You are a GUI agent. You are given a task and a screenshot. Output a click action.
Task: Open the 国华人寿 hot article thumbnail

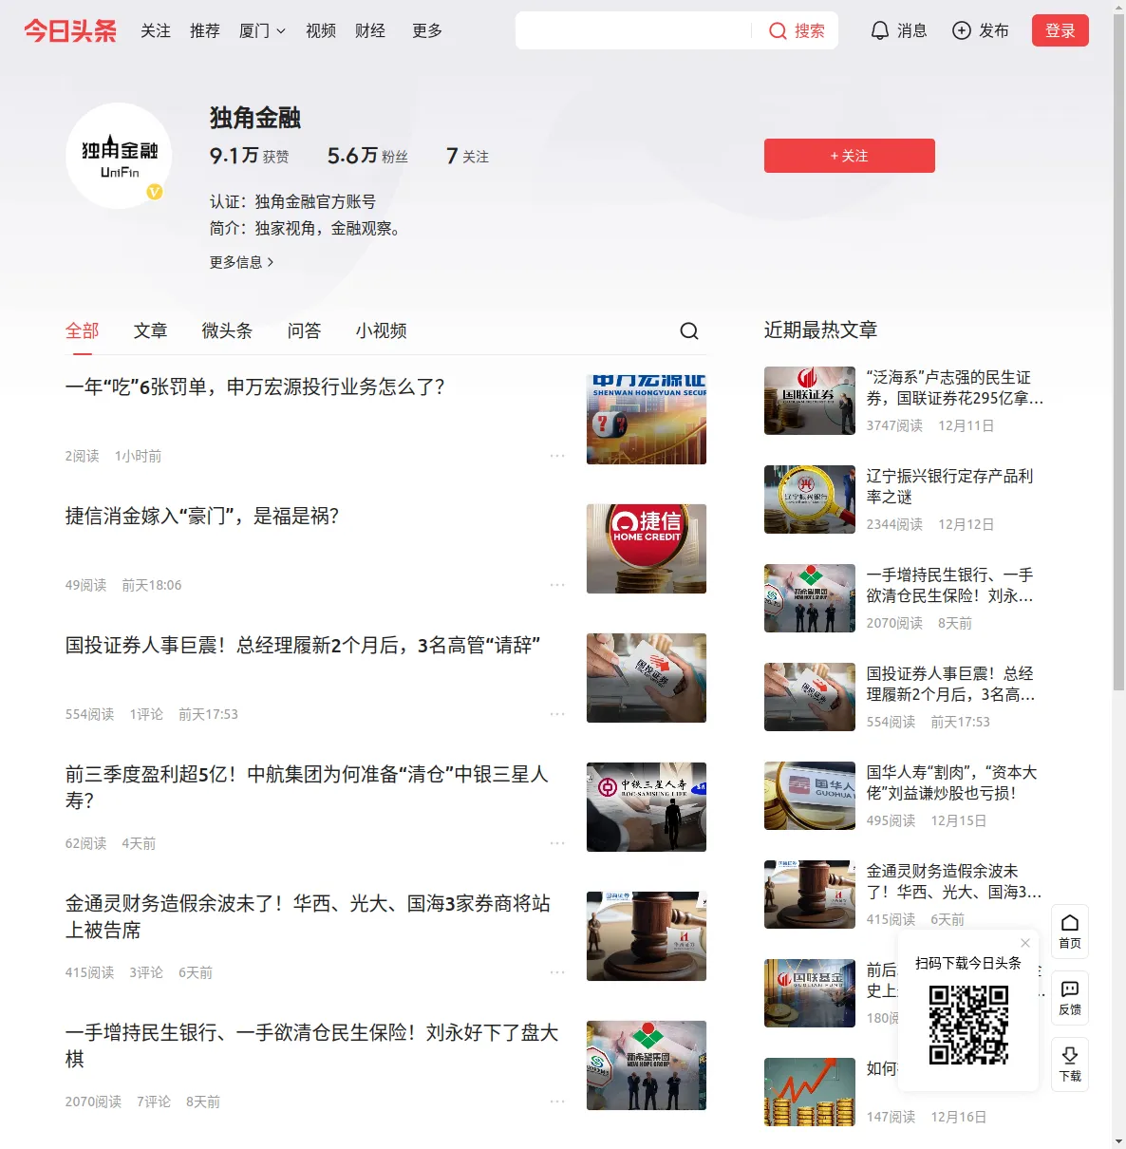click(x=810, y=796)
